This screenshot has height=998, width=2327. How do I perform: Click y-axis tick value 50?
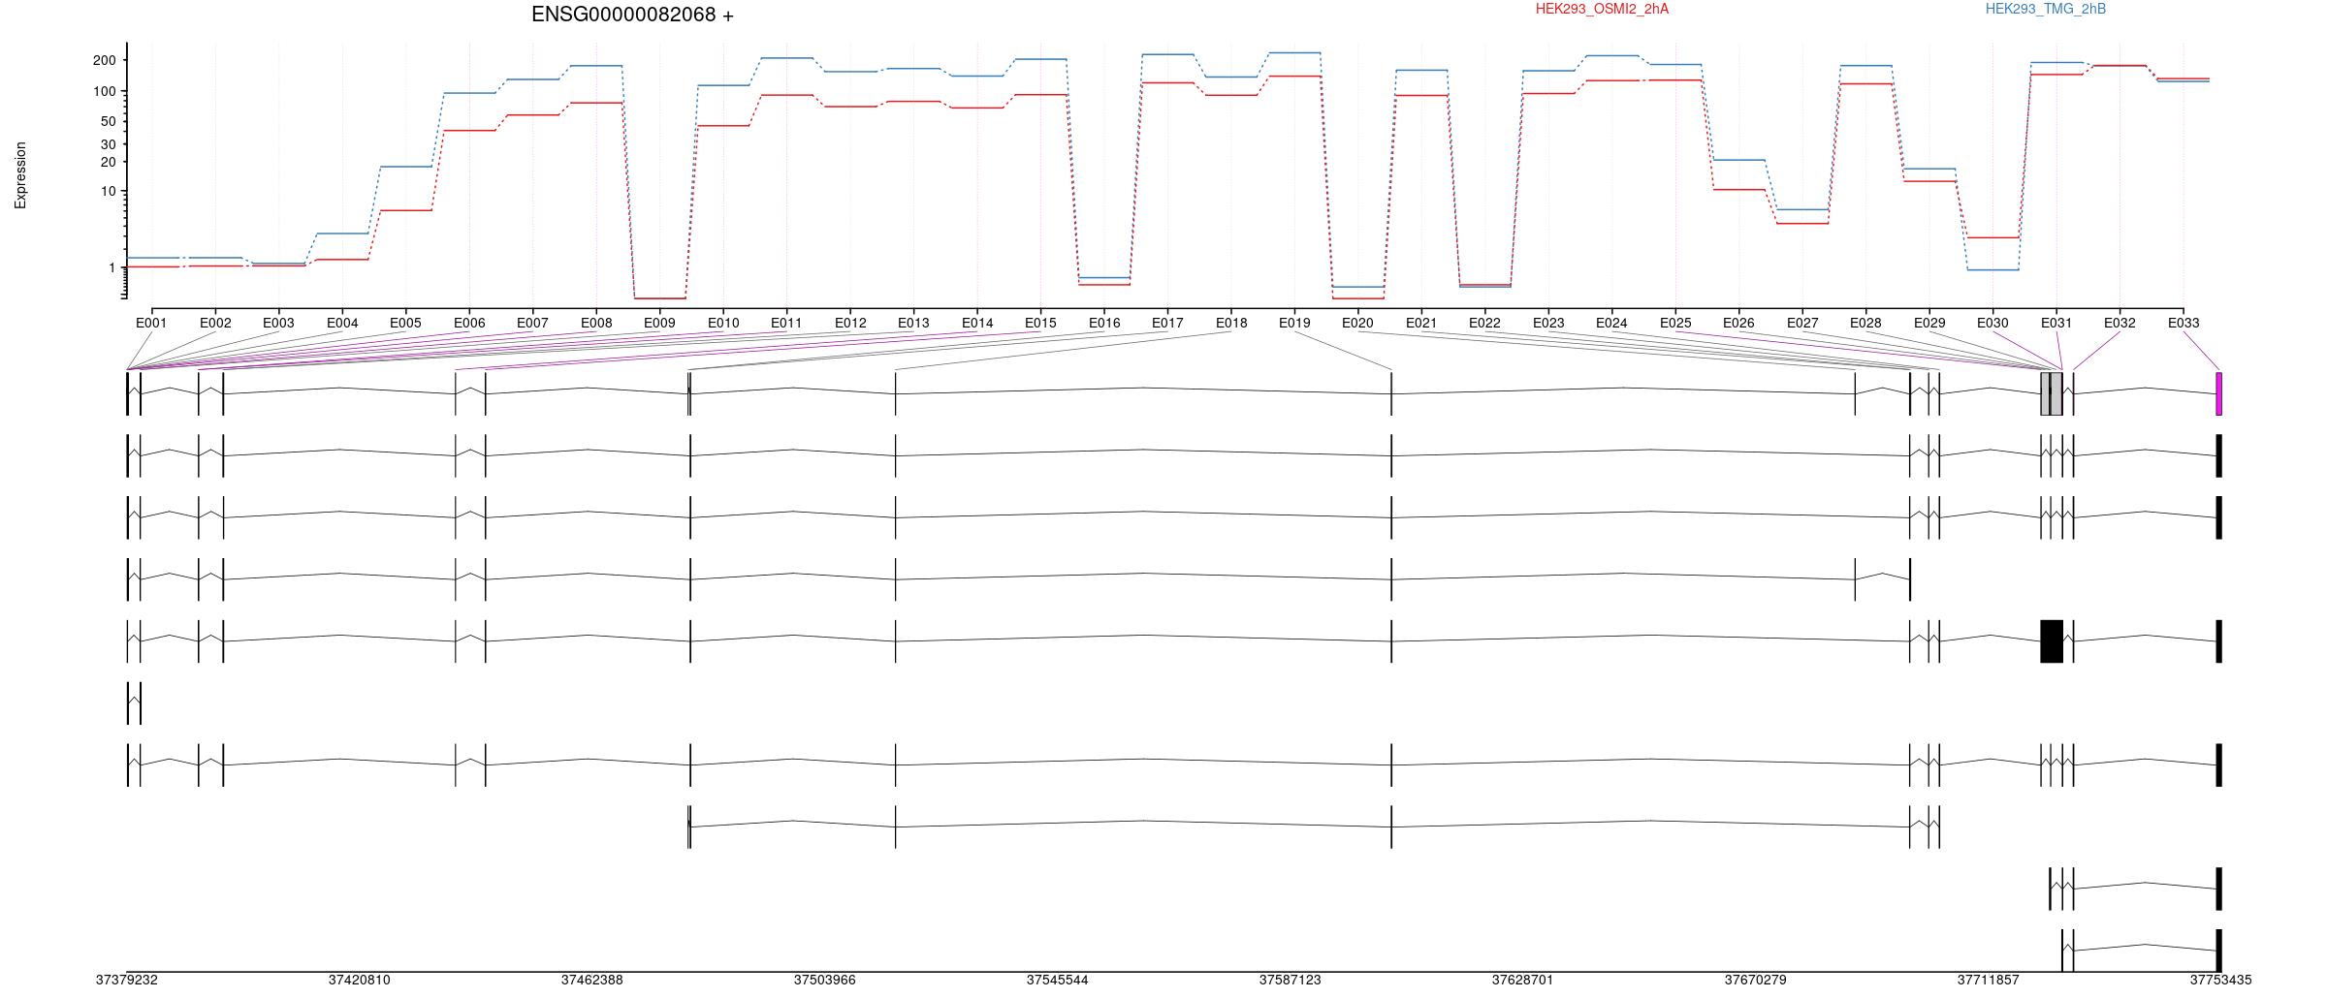[109, 121]
